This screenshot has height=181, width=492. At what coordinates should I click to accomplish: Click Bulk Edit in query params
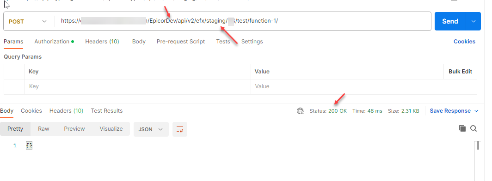[x=460, y=72]
